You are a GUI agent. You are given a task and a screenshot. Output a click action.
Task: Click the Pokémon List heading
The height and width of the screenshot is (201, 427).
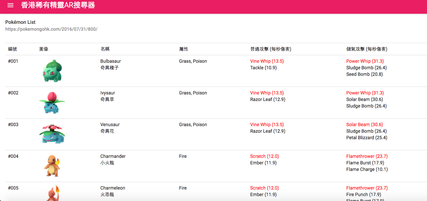pyautogui.click(x=20, y=22)
